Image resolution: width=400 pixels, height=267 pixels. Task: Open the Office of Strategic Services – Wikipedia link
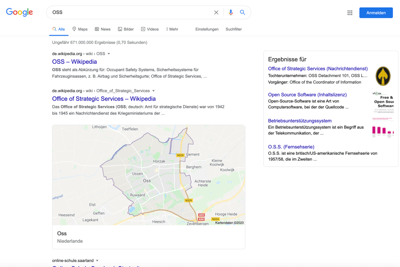point(103,99)
